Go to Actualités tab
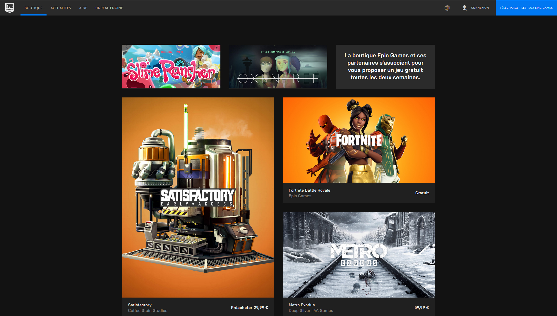This screenshot has width=557, height=316. [x=61, y=8]
